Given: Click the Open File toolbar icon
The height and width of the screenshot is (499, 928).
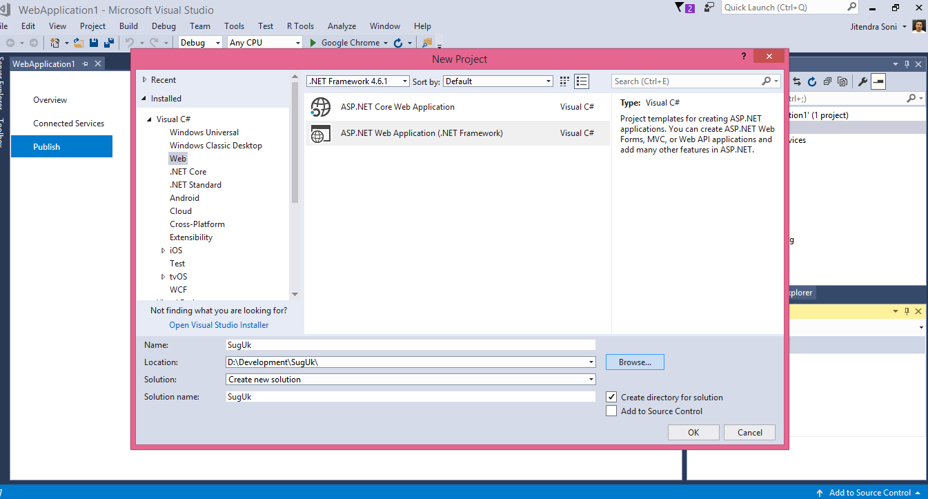Looking at the screenshot, I should (x=79, y=43).
